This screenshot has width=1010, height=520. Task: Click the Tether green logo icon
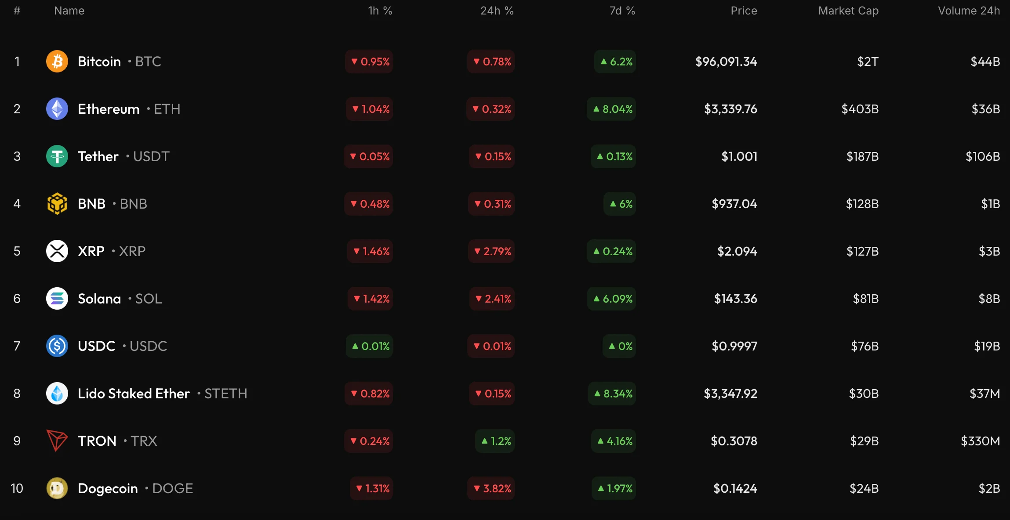pos(57,156)
